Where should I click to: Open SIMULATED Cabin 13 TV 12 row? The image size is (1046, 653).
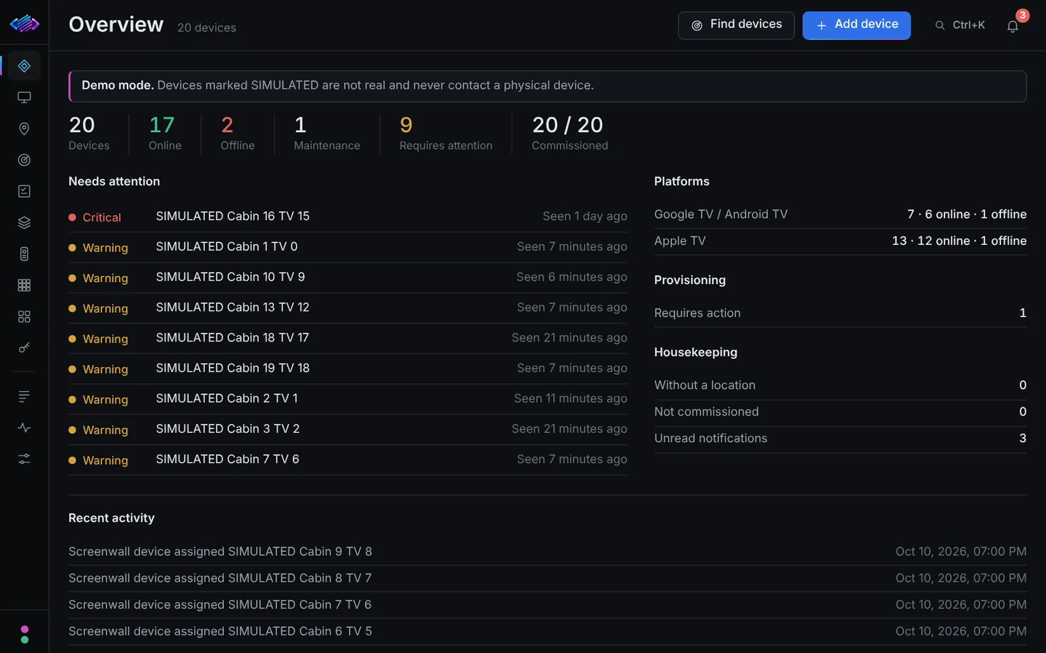tap(348, 308)
